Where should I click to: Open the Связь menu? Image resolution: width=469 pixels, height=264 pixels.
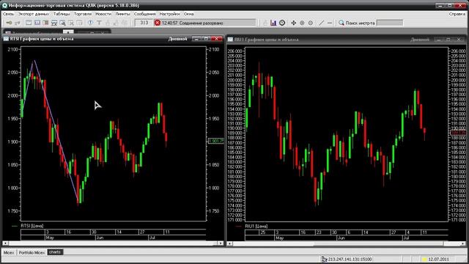point(8,14)
